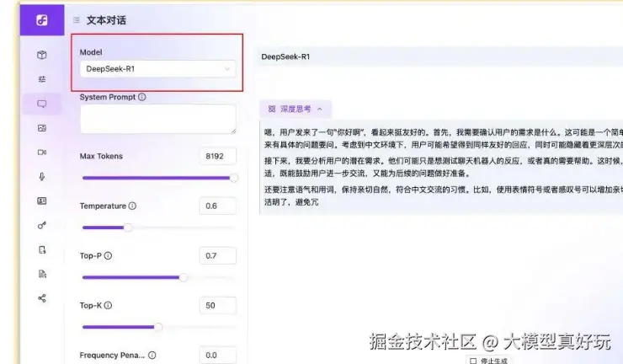Open the microphone icon in sidebar

tap(42, 177)
